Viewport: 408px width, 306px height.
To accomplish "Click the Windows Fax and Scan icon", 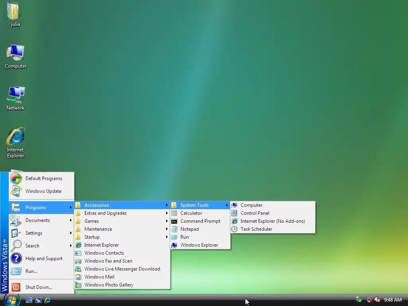I will coord(78,261).
